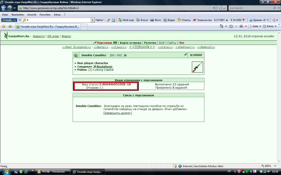Click the Бремен +6 °C weather item
The width and height of the screenshot is (281, 175).
pyautogui.click(x=259, y=20)
